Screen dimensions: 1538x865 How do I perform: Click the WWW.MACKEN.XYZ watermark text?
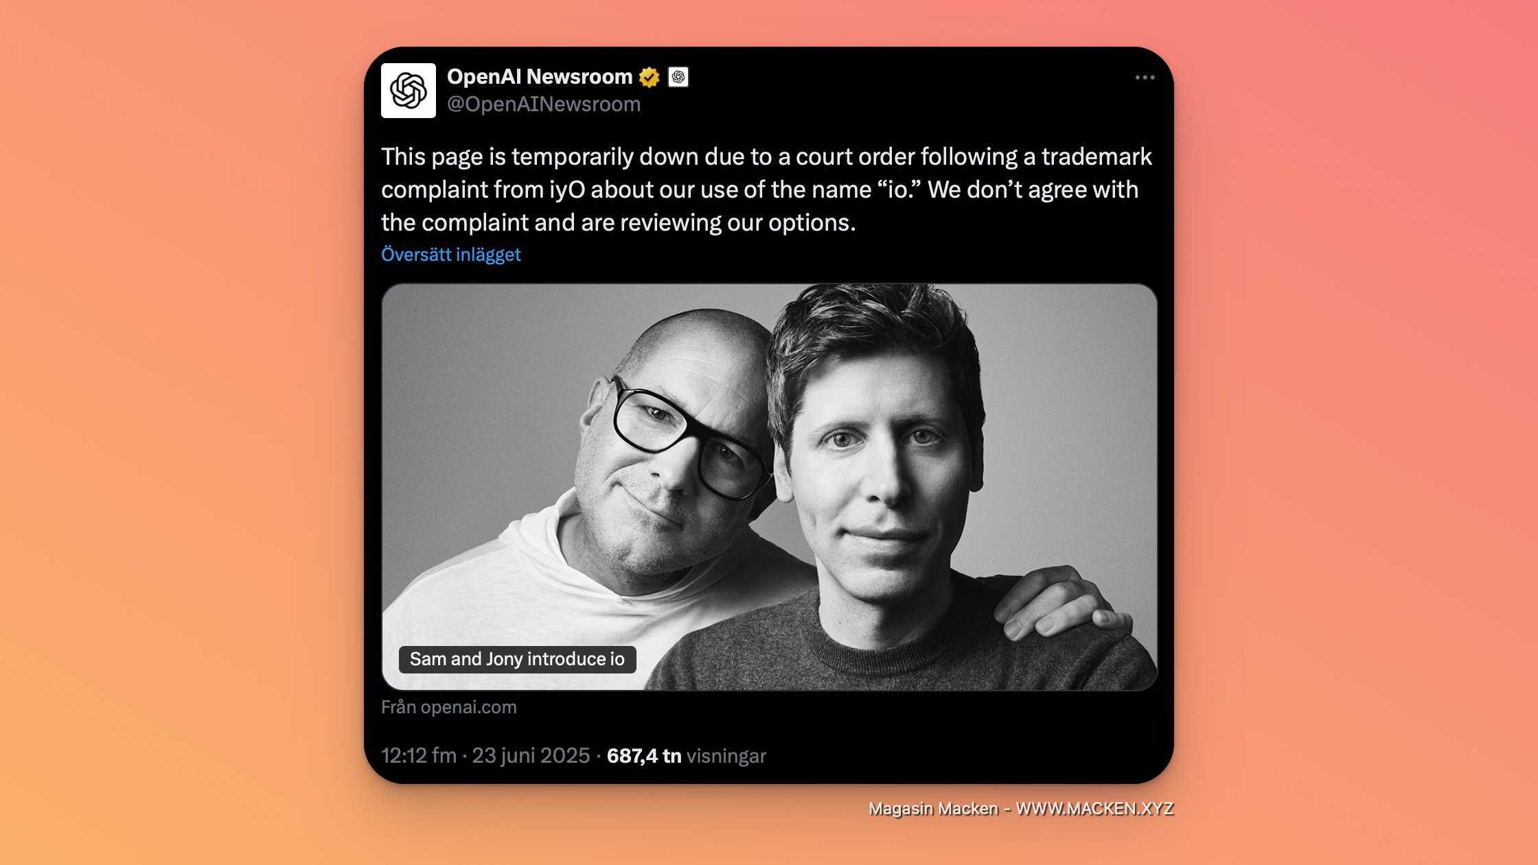1094,809
